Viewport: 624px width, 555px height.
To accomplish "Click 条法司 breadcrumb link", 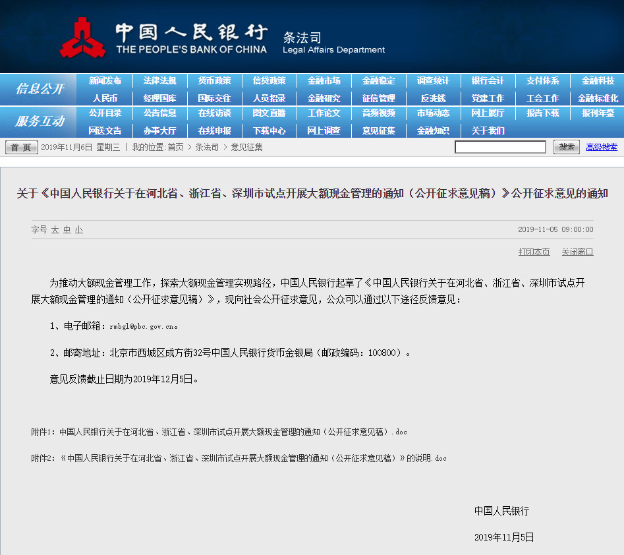I will [x=206, y=147].
